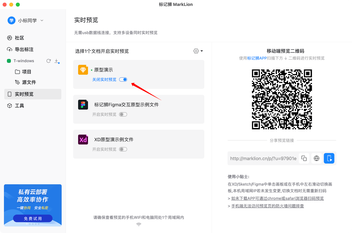
Task: Open preview link in browser globe icon
Action: click(x=316, y=159)
